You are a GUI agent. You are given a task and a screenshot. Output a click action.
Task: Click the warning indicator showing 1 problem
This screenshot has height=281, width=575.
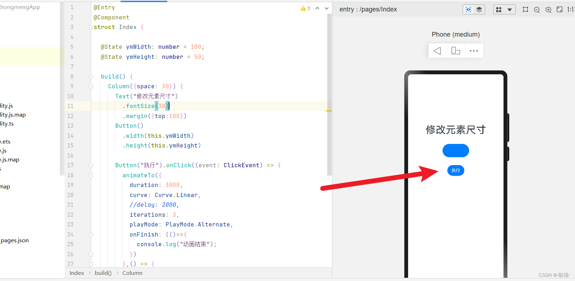coord(305,8)
